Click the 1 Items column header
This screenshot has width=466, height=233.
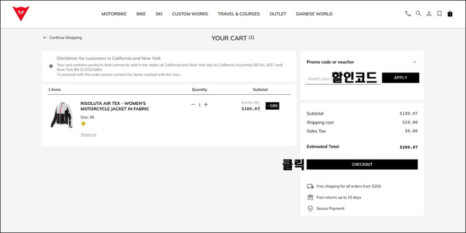click(55, 89)
